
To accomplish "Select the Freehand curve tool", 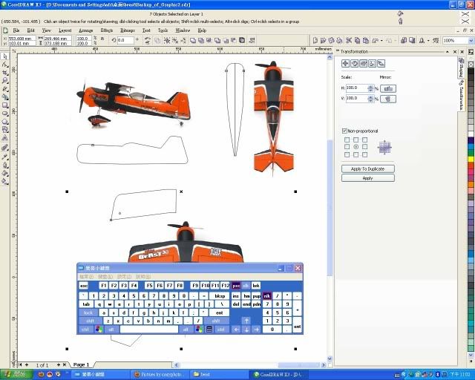I will click(5, 89).
